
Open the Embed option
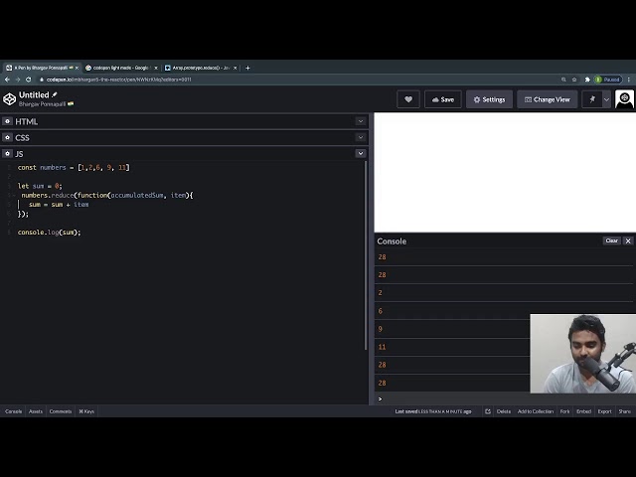pos(583,411)
